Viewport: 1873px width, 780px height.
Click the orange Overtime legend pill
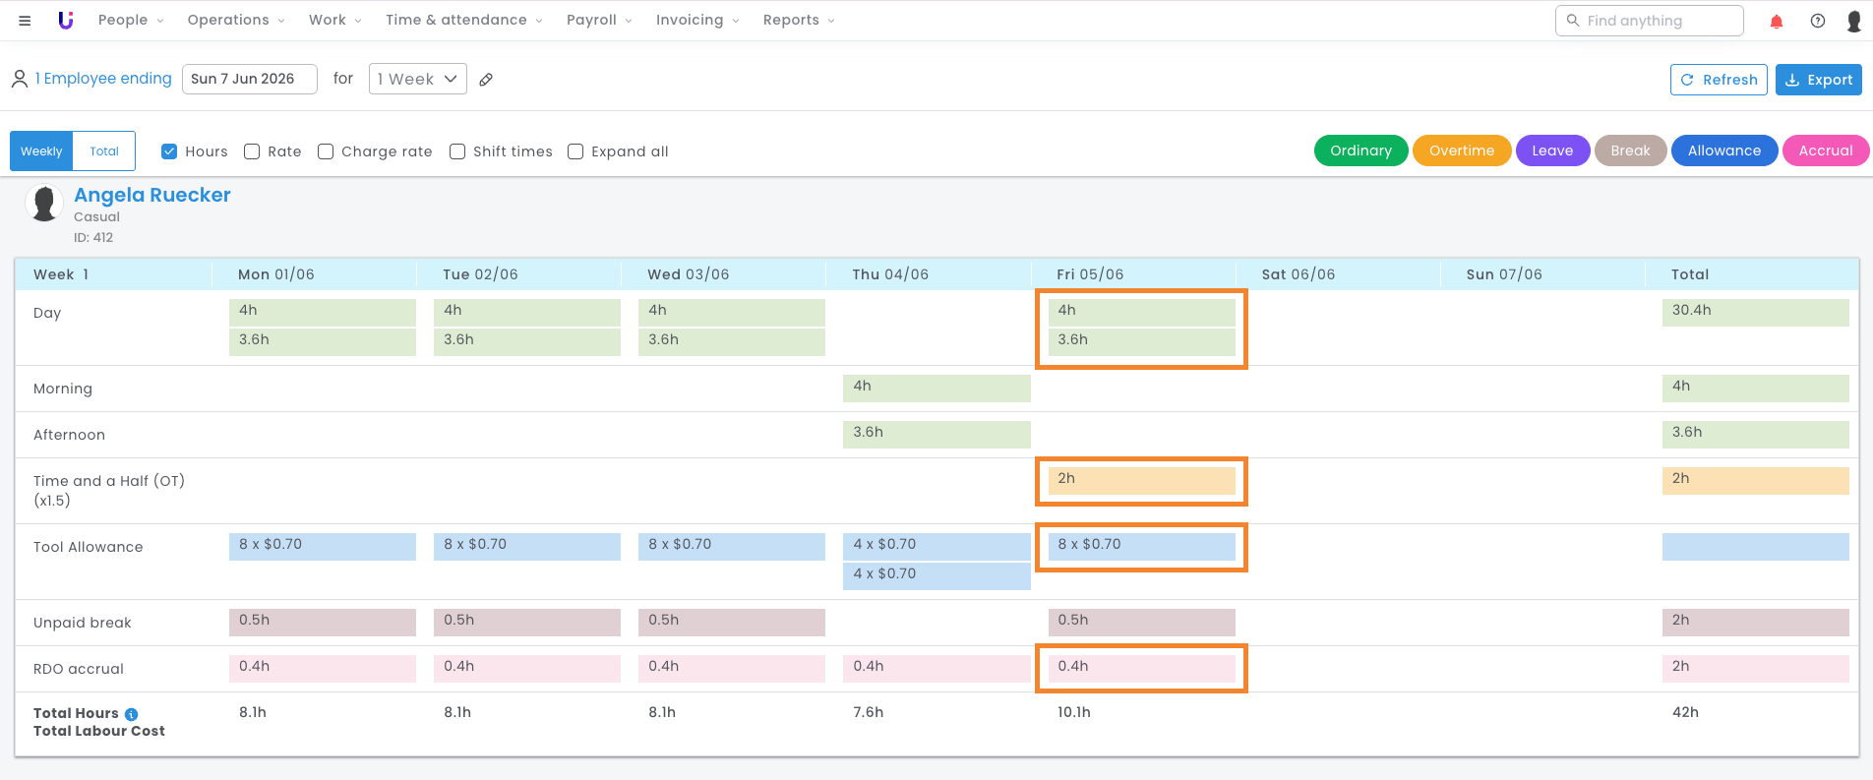pos(1462,150)
